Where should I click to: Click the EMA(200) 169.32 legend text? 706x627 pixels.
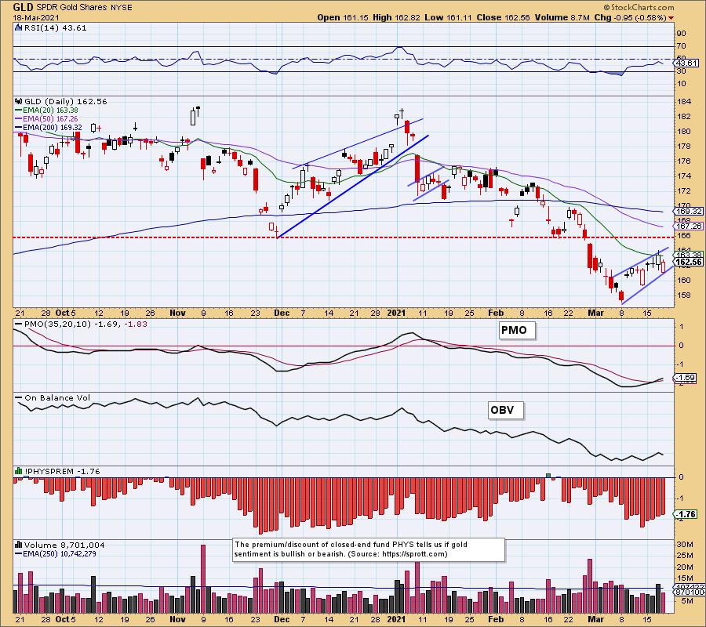click(53, 128)
